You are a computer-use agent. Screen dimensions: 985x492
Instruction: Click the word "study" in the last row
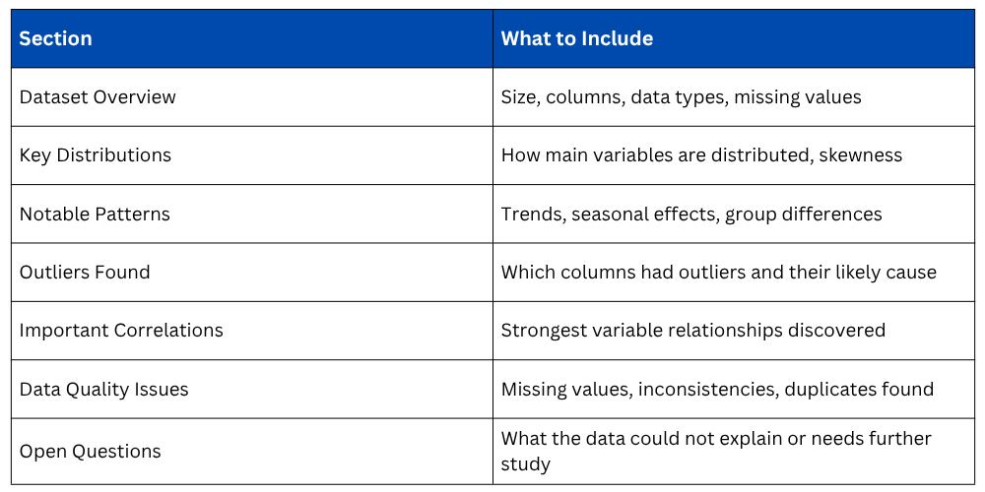coord(525,463)
